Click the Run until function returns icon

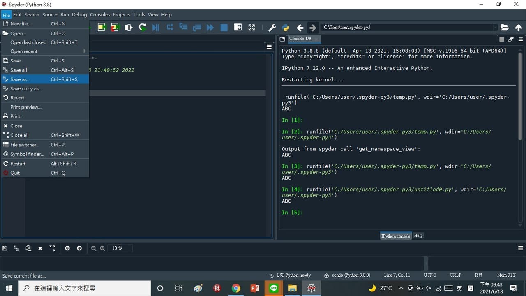coord(197,28)
